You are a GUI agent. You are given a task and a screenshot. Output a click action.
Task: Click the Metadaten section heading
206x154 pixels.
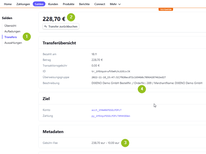[x=53, y=132]
